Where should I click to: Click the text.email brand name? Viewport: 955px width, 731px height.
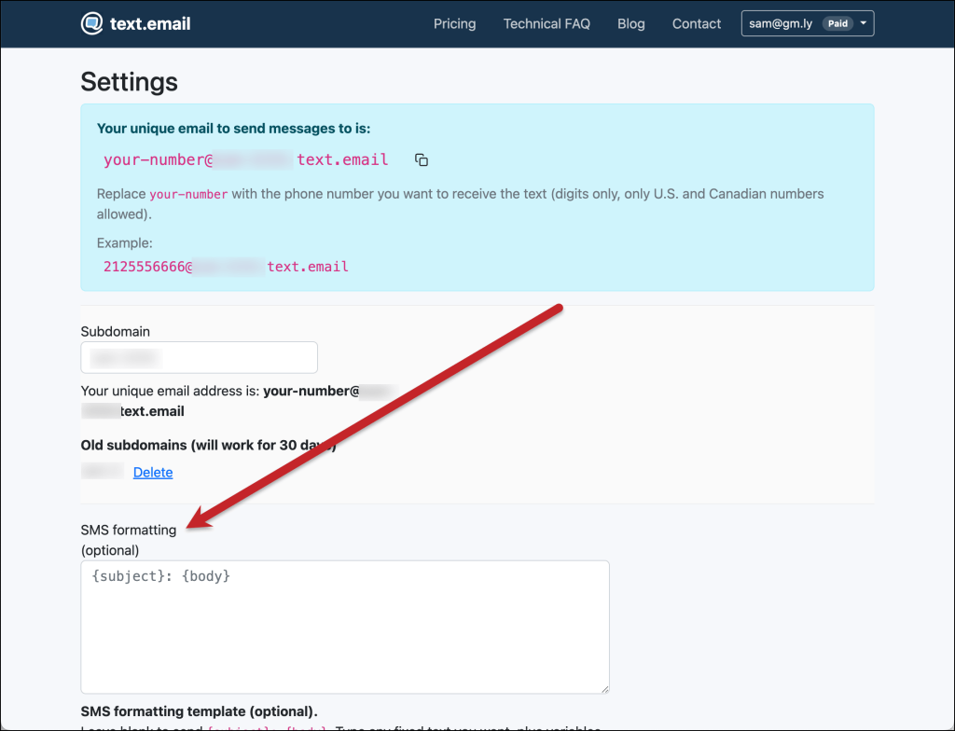click(150, 24)
